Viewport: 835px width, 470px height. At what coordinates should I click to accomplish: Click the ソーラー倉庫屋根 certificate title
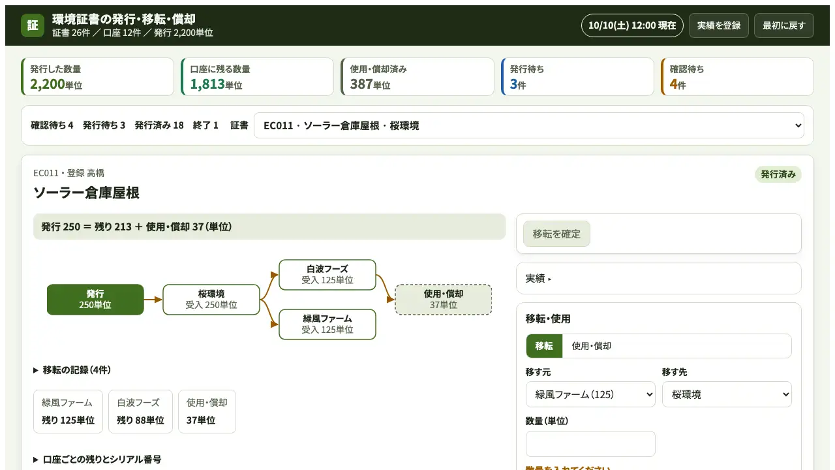click(x=86, y=193)
